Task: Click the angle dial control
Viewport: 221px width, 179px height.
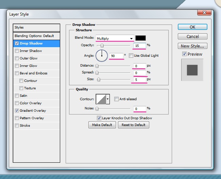Action: 101,55
